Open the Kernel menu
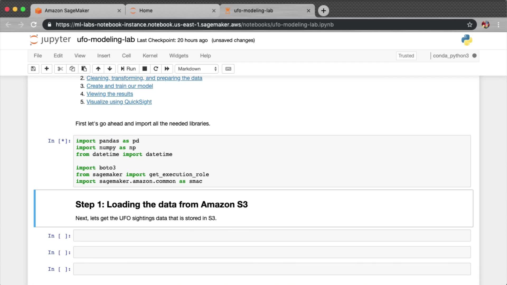 tap(150, 56)
